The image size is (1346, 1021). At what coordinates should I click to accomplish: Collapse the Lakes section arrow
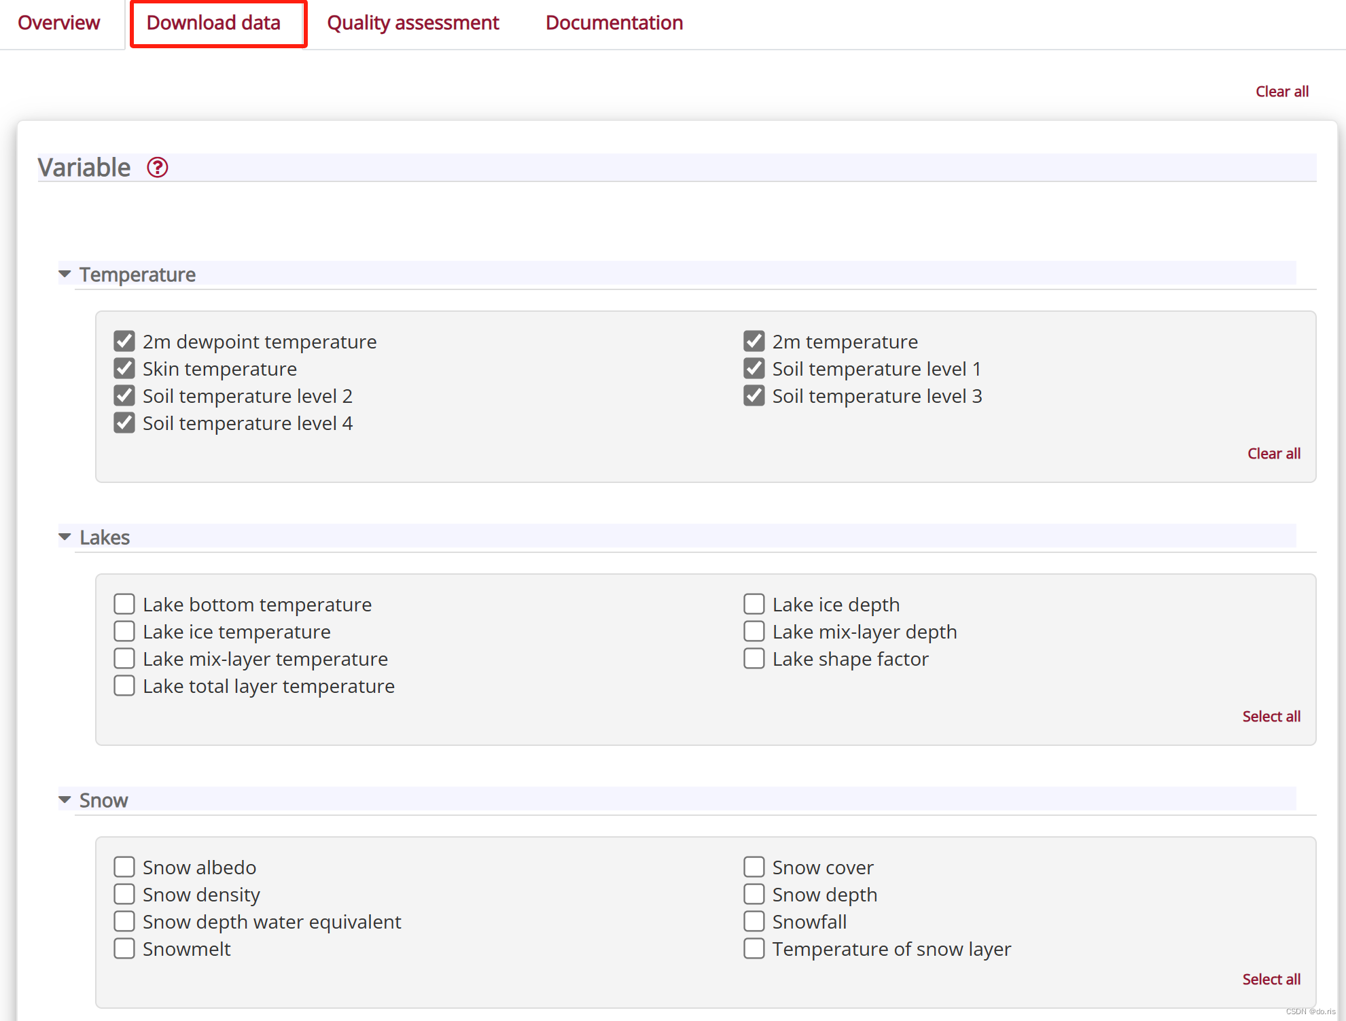(x=65, y=537)
